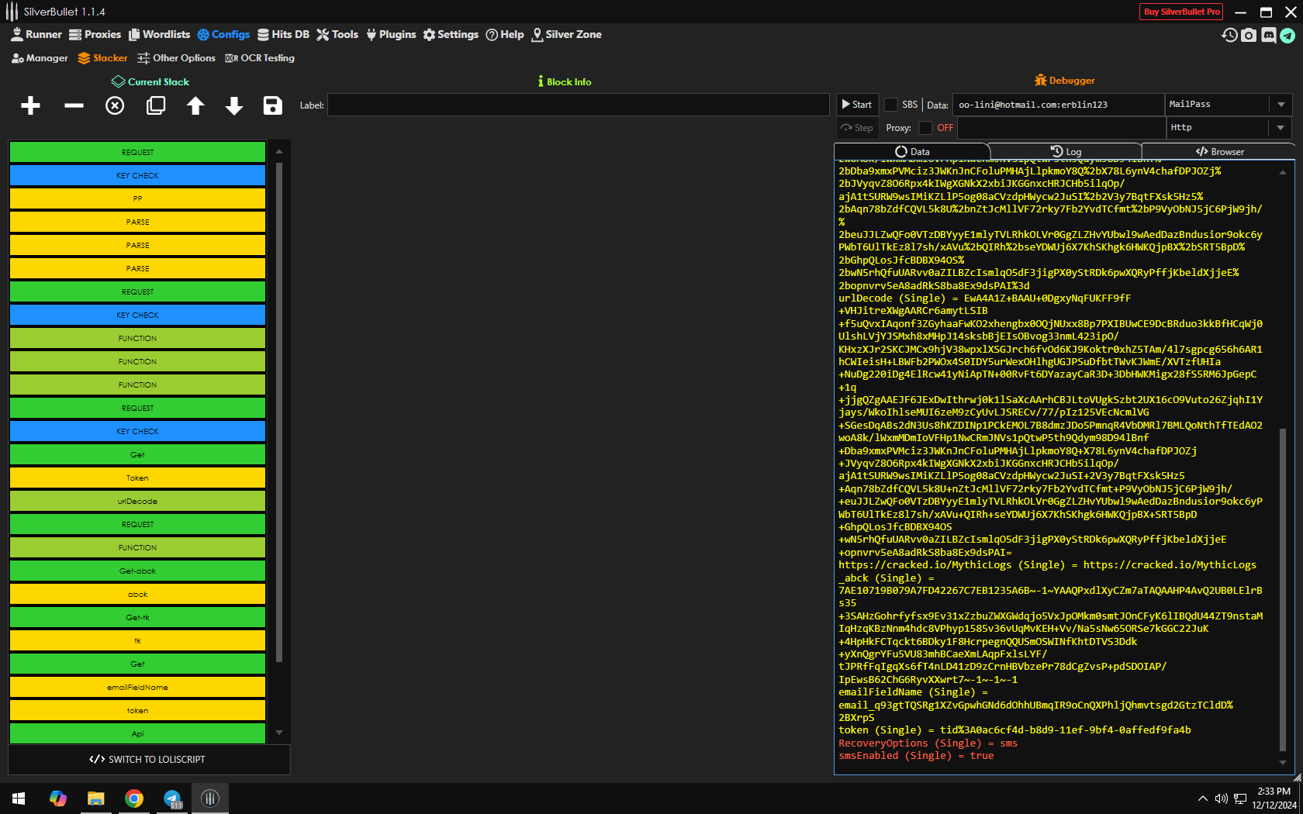
Task: Click SilverBullet taskbar icon
Action: pos(210,798)
